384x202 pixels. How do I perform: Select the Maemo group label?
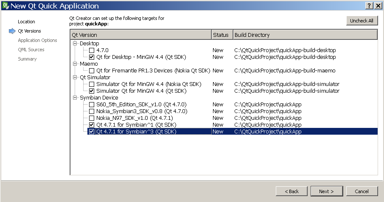point(89,64)
